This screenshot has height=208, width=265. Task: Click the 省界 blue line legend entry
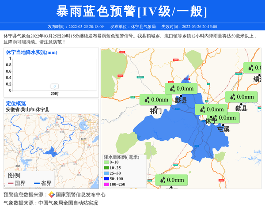point(42,183)
